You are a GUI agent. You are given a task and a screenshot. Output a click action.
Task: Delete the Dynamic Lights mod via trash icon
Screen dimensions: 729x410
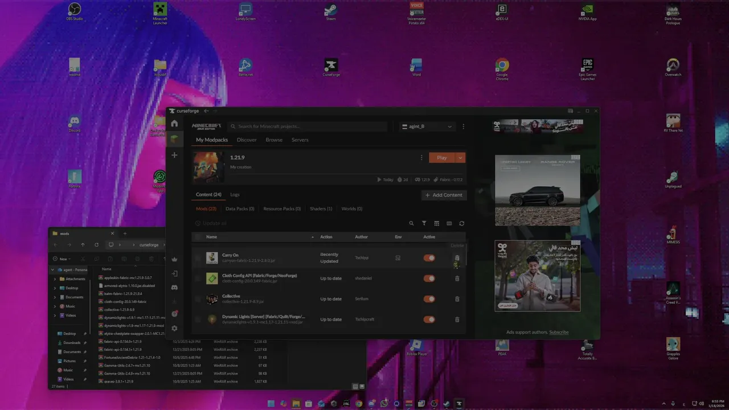(x=457, y=319)
